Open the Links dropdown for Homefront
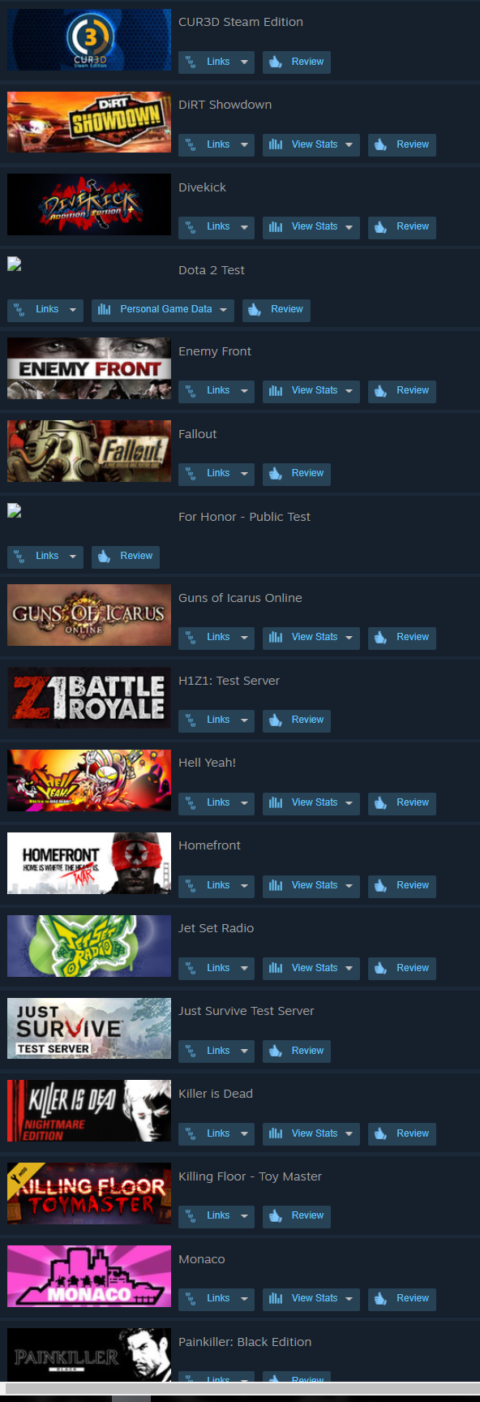Image resolution: width=480 pixels, height=1402 pixels. click(216, 886)
